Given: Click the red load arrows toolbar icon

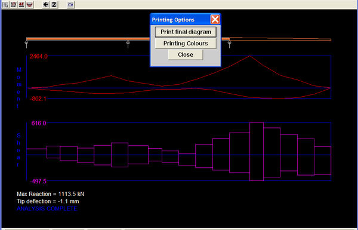Looking at the screenshot, I should pyautogui.click(x=21, y=4).
